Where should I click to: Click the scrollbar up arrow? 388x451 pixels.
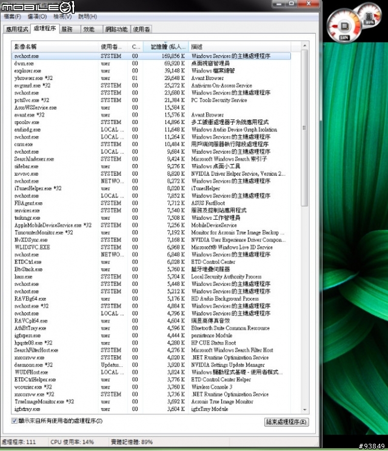pos(305,45)
